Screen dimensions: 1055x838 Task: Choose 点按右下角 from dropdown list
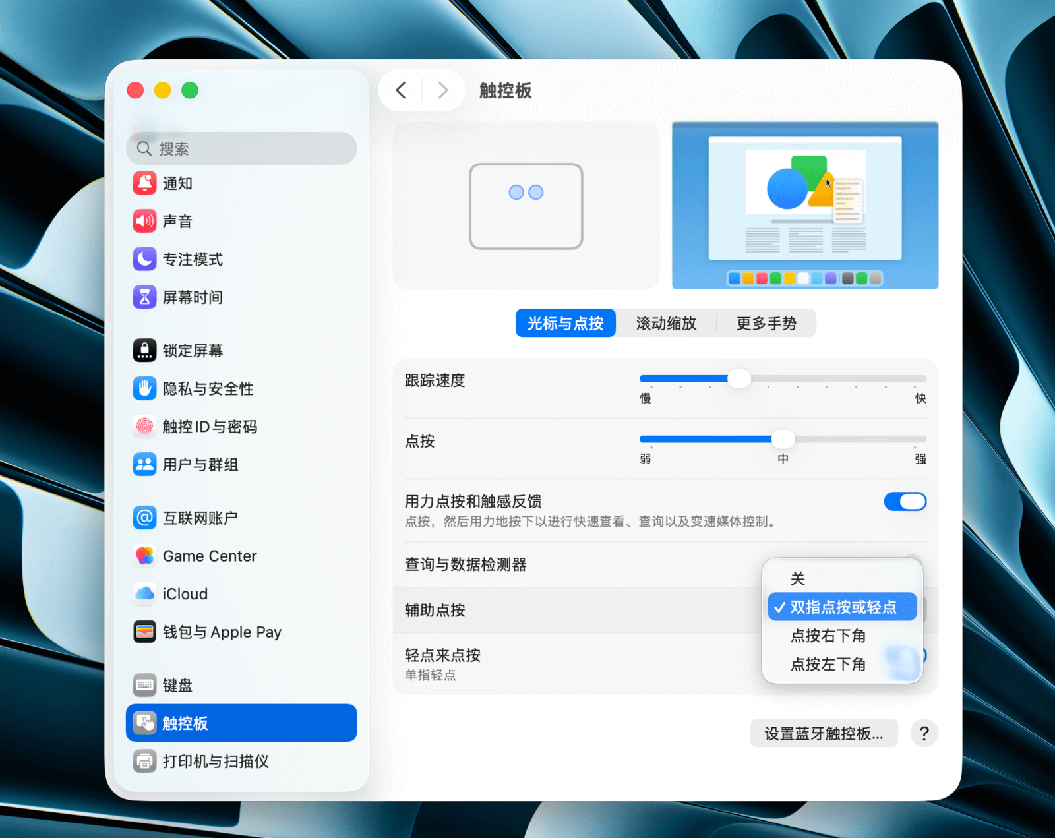point(828,636)
